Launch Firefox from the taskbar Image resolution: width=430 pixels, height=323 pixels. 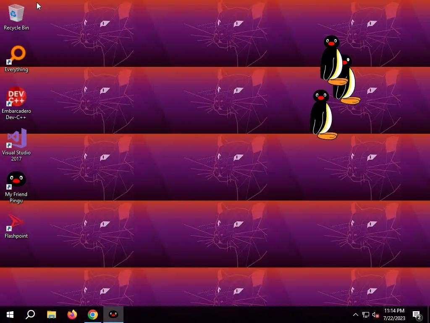click(72, 315)
